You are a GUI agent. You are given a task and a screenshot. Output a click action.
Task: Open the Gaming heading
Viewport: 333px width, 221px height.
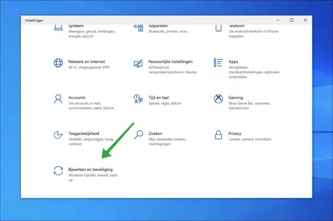click(x=236, y=97)
